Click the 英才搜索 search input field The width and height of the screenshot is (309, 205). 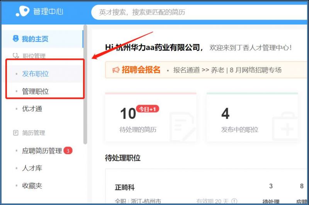click(x=200, y=12)
